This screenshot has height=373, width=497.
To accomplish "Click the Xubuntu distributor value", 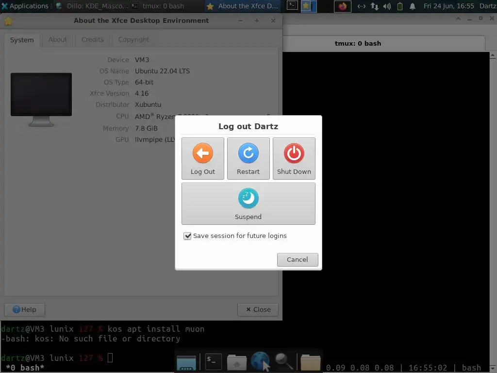I will [148, 105].
